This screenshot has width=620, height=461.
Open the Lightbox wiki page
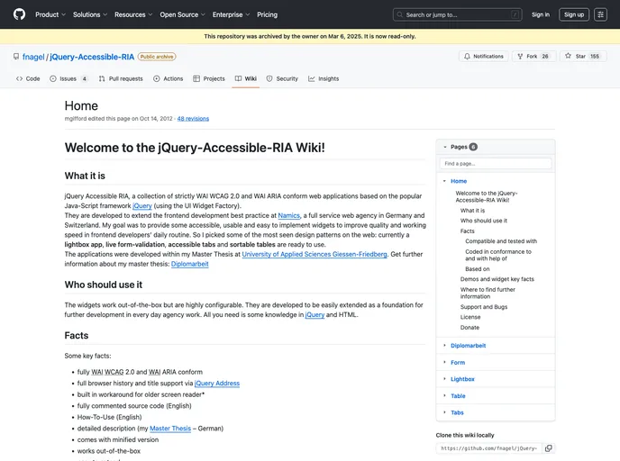click(462, 379)
